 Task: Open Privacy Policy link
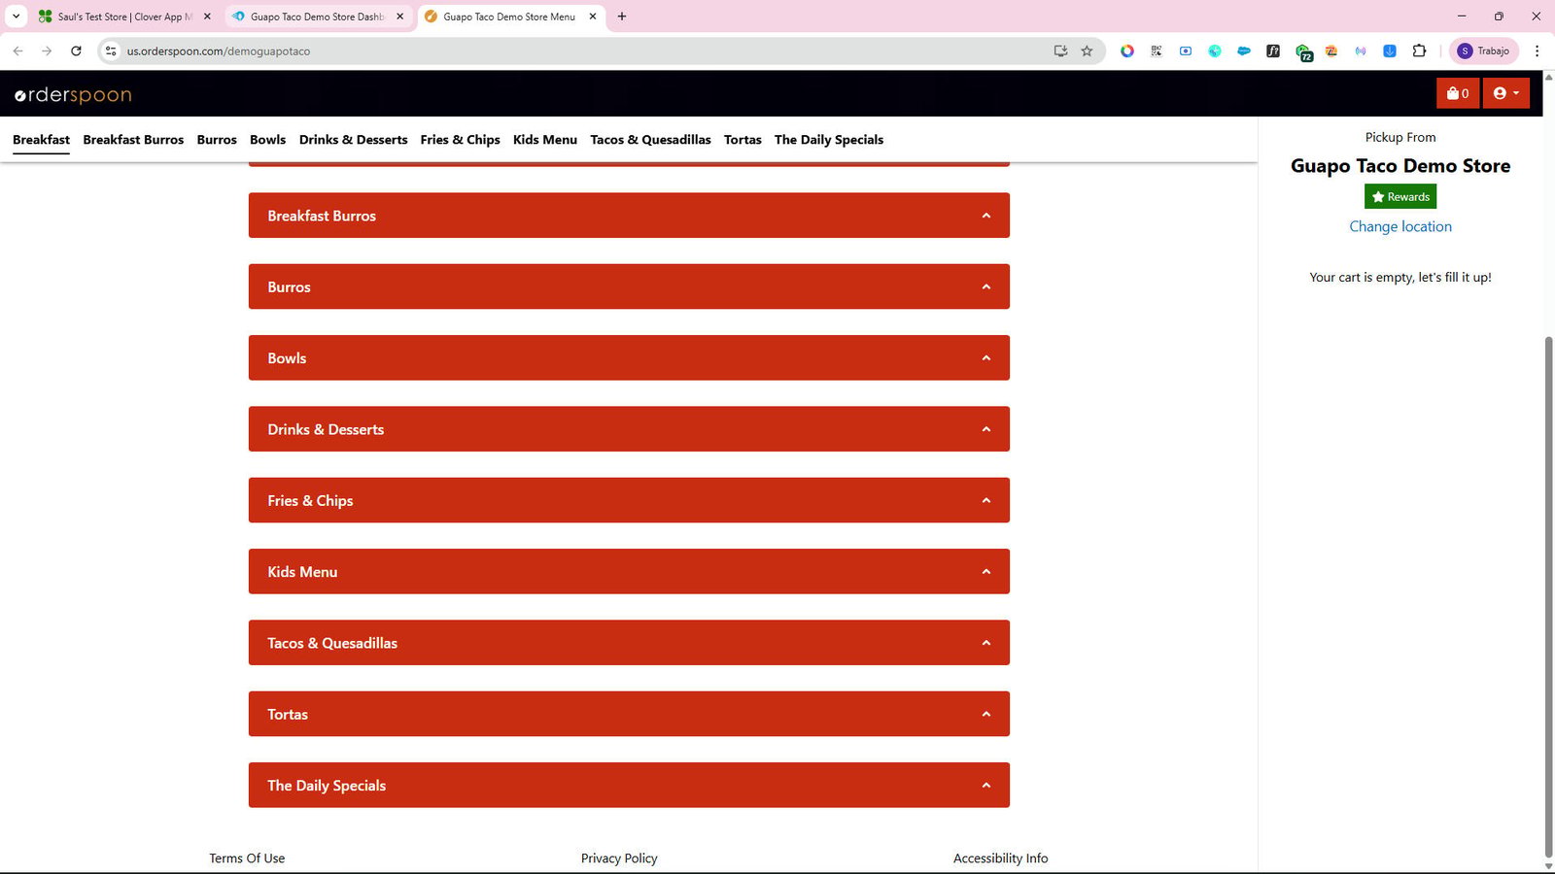(619, 858)
